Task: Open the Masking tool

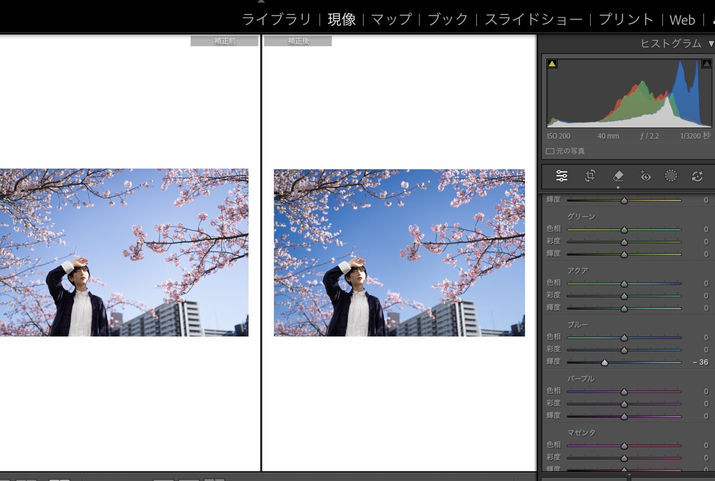Action: (x=671, y=176)
